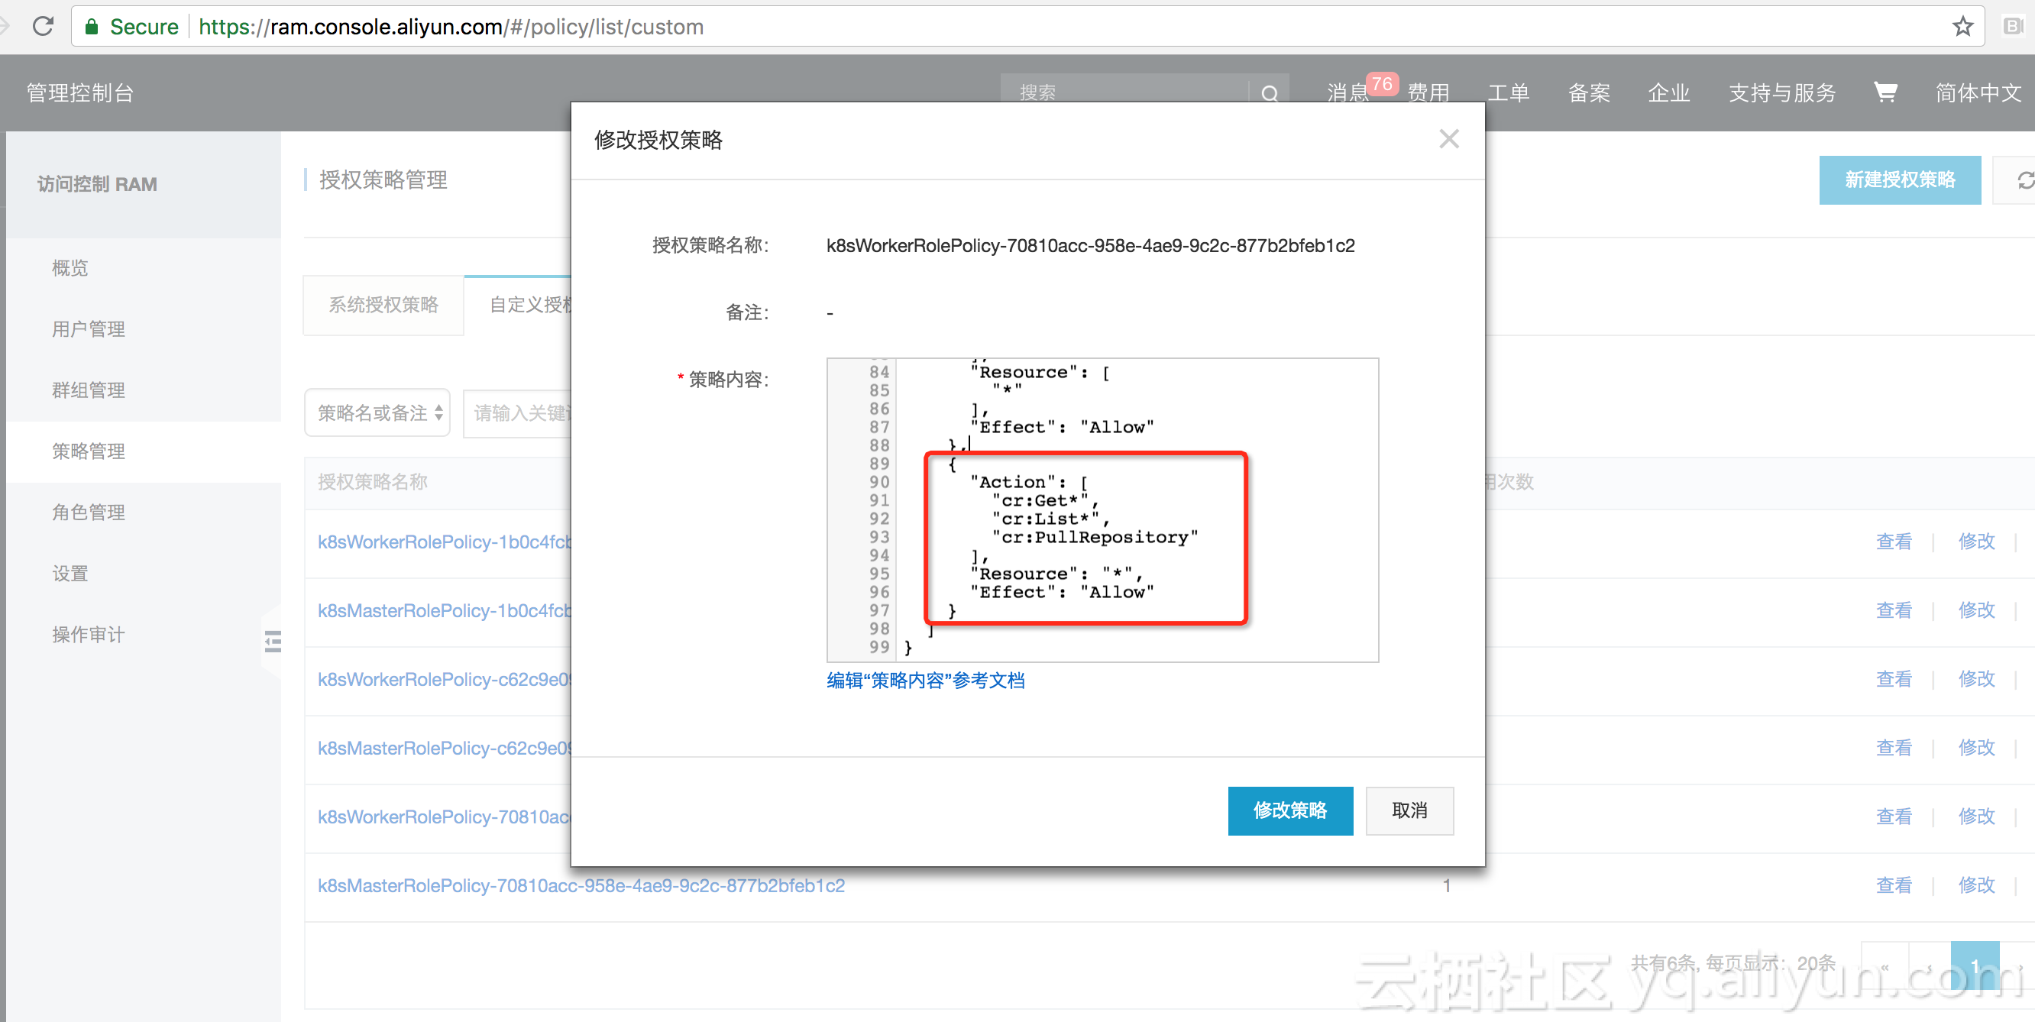Click the 新建授权策略 button
Screen dimensions: 2035x1022
coord(1899,180)
